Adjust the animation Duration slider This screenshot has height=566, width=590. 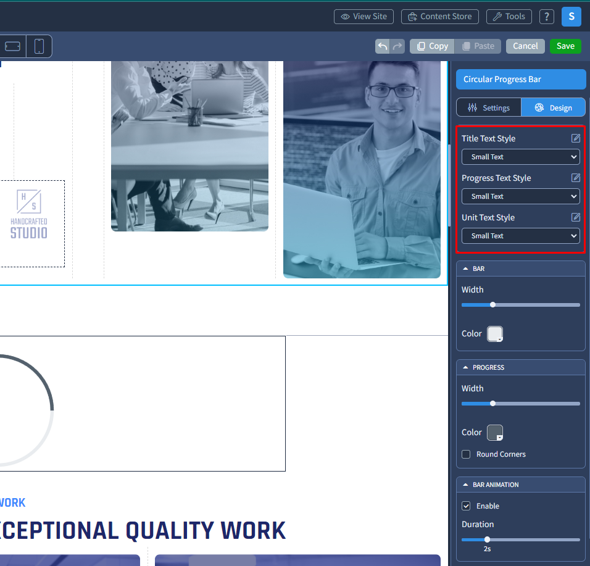[x=521, y=539]
